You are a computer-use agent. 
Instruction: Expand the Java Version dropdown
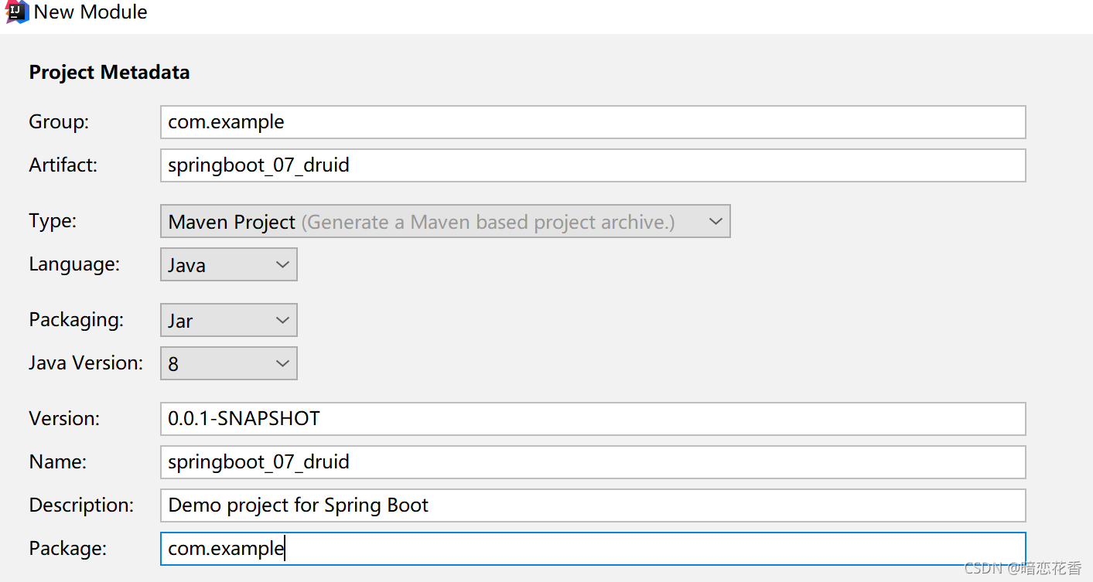click(x=228, y=364)
